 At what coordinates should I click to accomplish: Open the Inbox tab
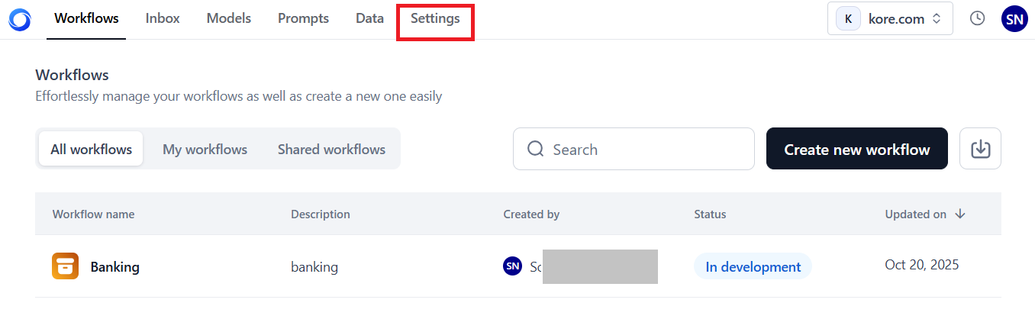pos(163,19)
